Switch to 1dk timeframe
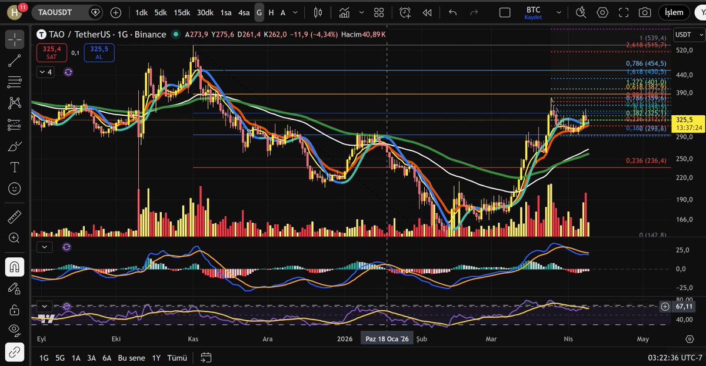This screenshot has height=366, width=706. point(141,12)
